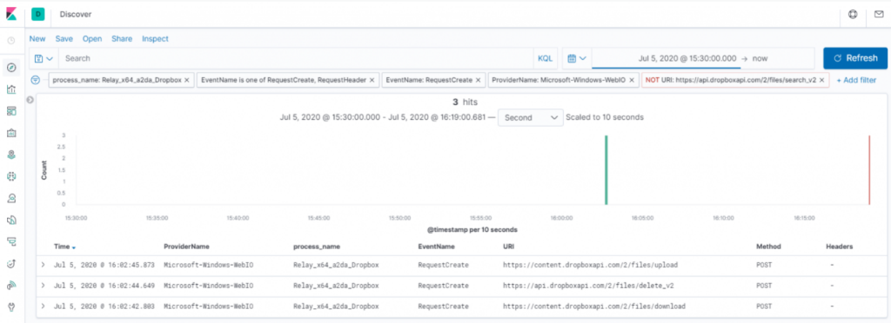Viewport: 891px width, 323px height.
Task: Change the Second interval dropdown
Action: (x=531, y=117)
